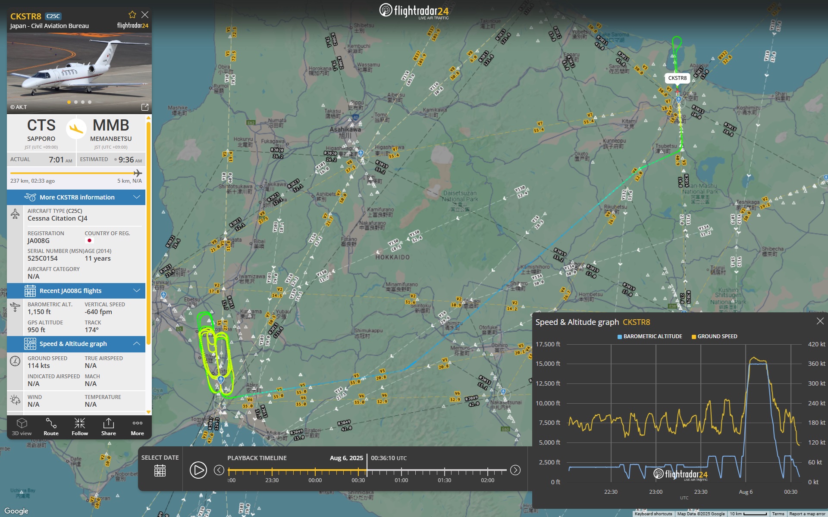The width and height of the screenshot is (828, 517).
Task: Open aircraft photo in external link
Action: [145, 107]
